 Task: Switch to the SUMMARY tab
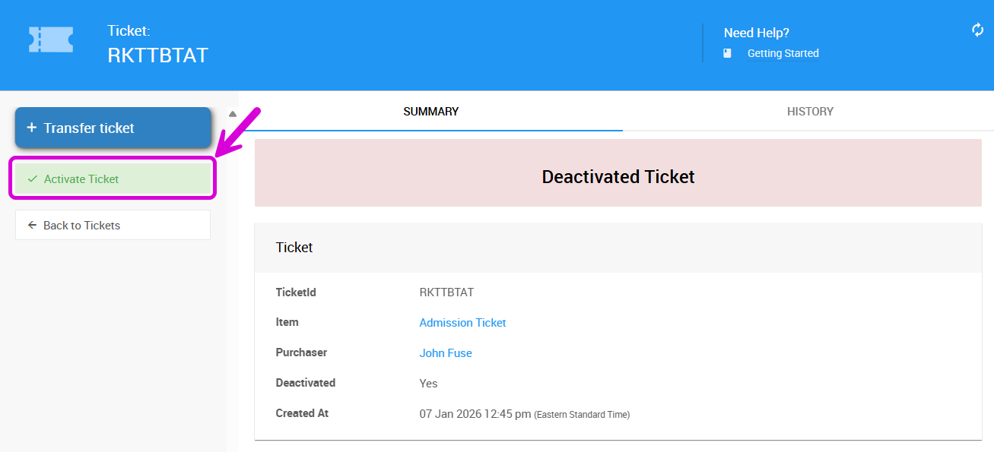(x=430, y=112)
